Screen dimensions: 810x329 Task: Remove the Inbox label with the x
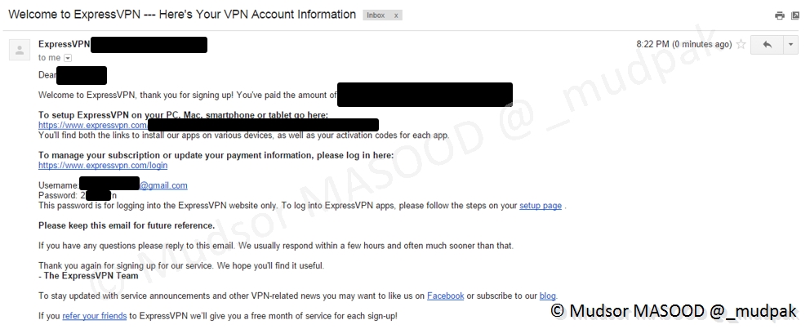coord(394,16)
